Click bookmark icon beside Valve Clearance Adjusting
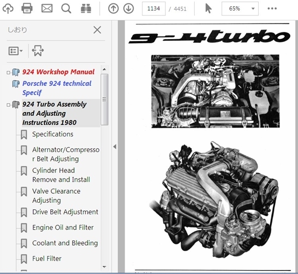 [x=24, y=192]
